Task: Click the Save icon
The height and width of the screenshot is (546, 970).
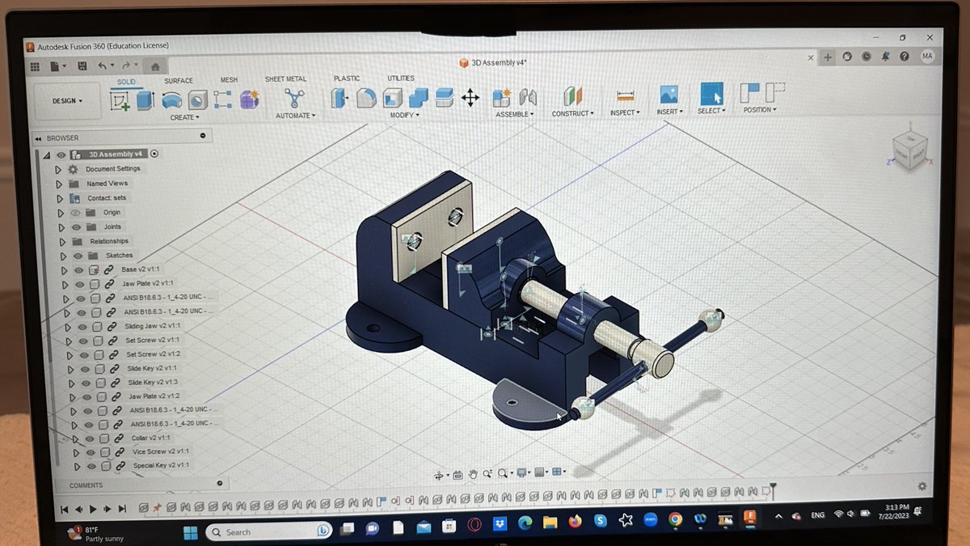Action: [82, 66]
